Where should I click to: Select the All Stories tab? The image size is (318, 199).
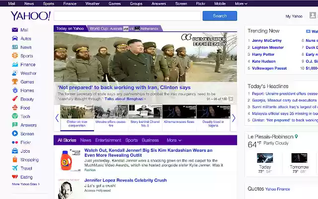point(67,140)
